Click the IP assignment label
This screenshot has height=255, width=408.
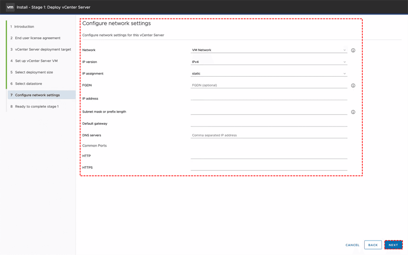(93, 74)
